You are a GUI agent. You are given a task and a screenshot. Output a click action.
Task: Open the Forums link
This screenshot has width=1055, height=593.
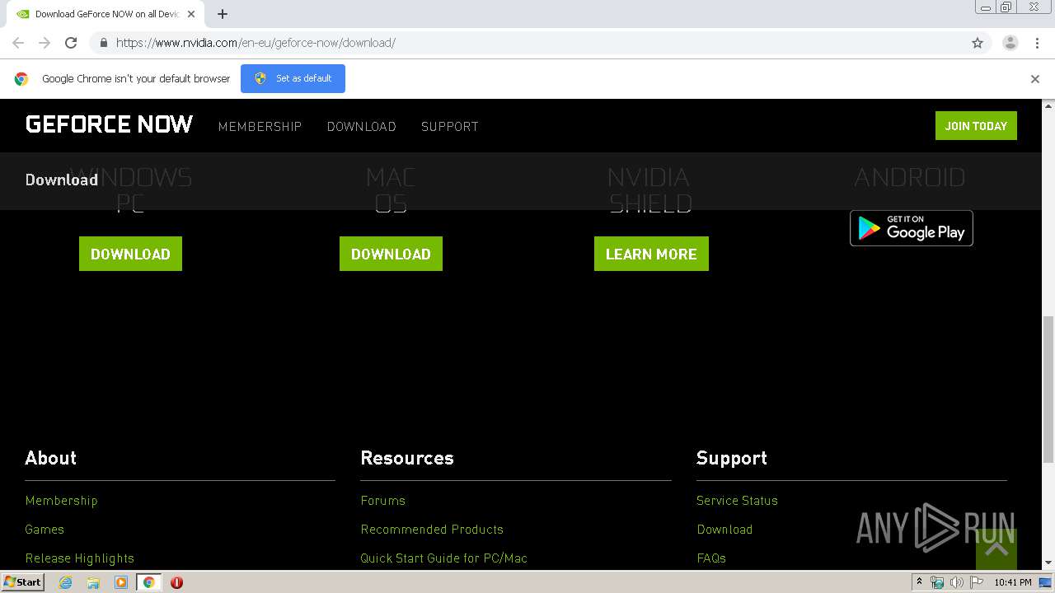click(x=382, y=501)
